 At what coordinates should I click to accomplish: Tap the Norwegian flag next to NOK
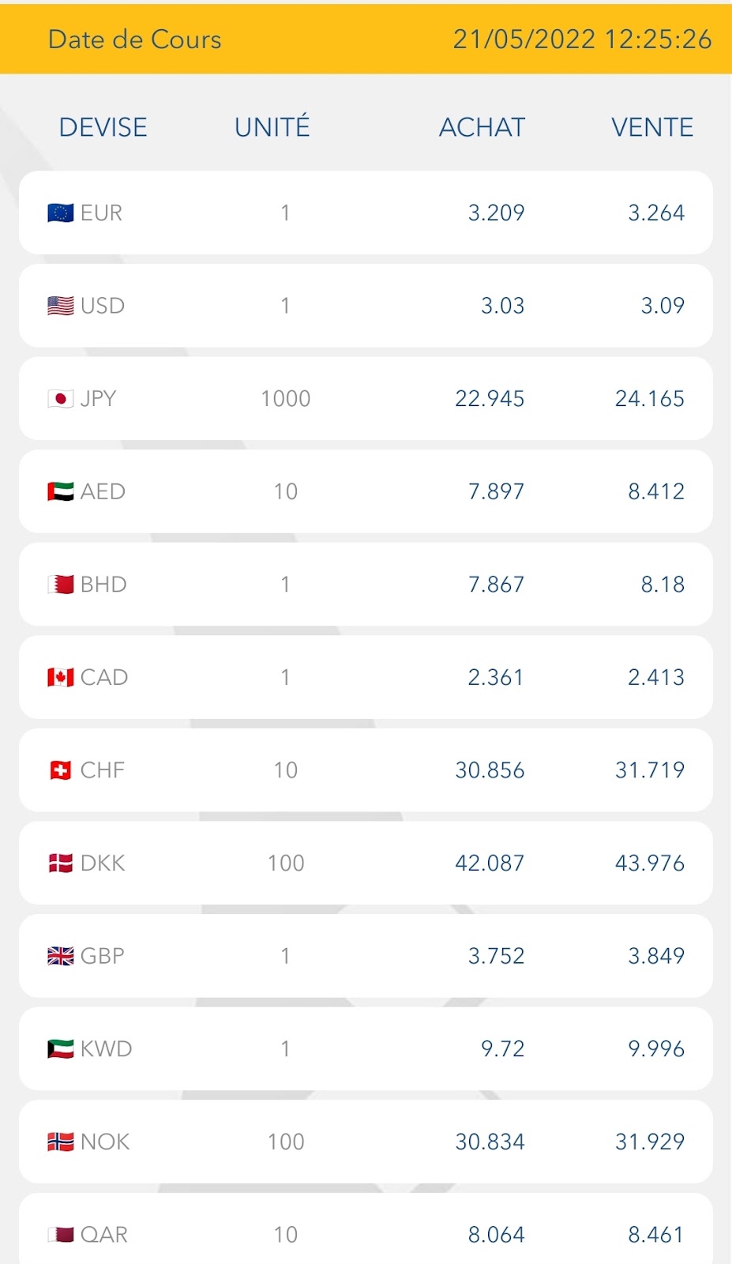61,1142
